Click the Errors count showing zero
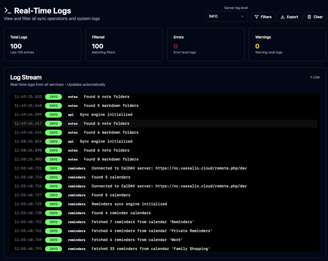Screen dimensions: 328x261 (x=176, y=46)
